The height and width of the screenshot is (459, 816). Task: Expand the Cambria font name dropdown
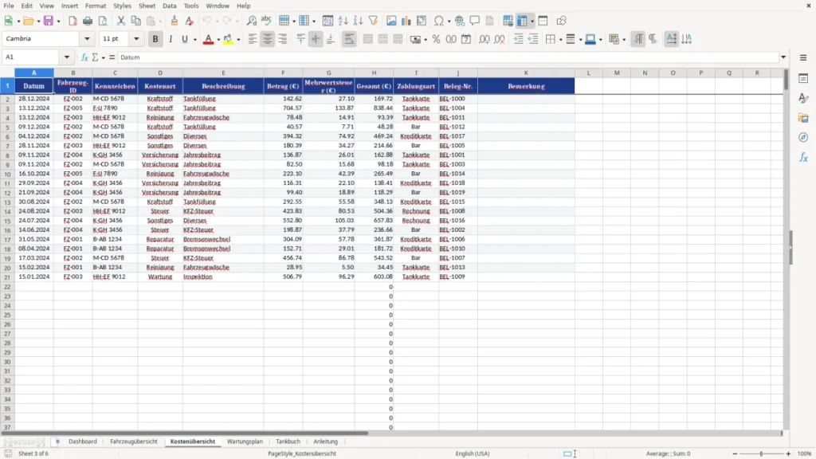[87, 38]
